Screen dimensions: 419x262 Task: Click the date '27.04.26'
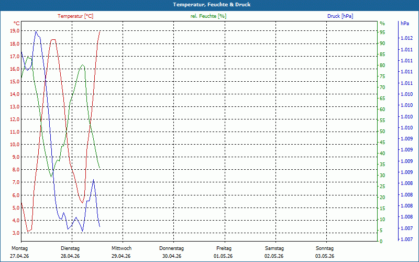(x=19, y=256)
